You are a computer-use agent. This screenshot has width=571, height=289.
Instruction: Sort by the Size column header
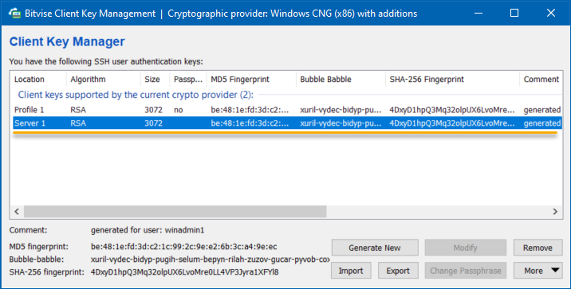click(x=155, y=80)
